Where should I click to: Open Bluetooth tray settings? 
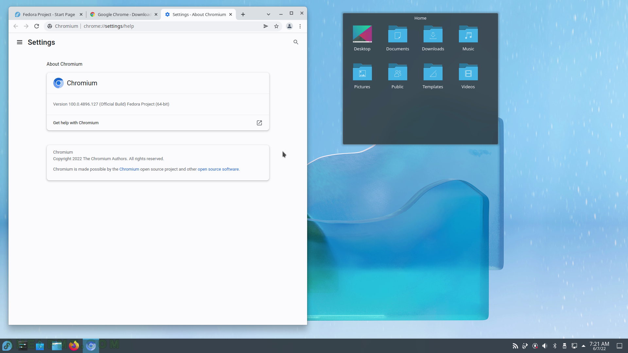coord(555,346)
